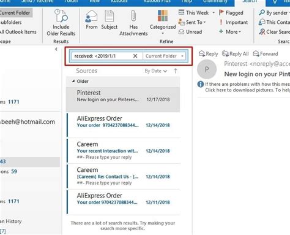The width and height of the screenshot is (290, 235).
Task: Open the By Date sort dropdown
Action: [156, 71]
